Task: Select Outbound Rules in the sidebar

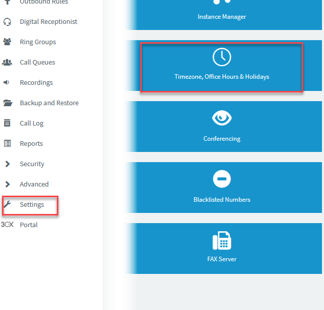Action: tap(44, 2)
